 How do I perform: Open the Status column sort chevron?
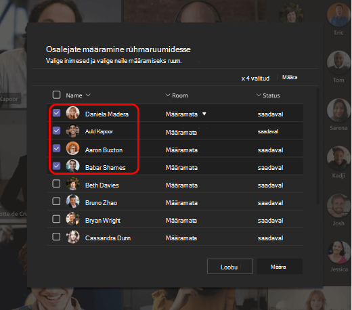[x=259, y=95]
